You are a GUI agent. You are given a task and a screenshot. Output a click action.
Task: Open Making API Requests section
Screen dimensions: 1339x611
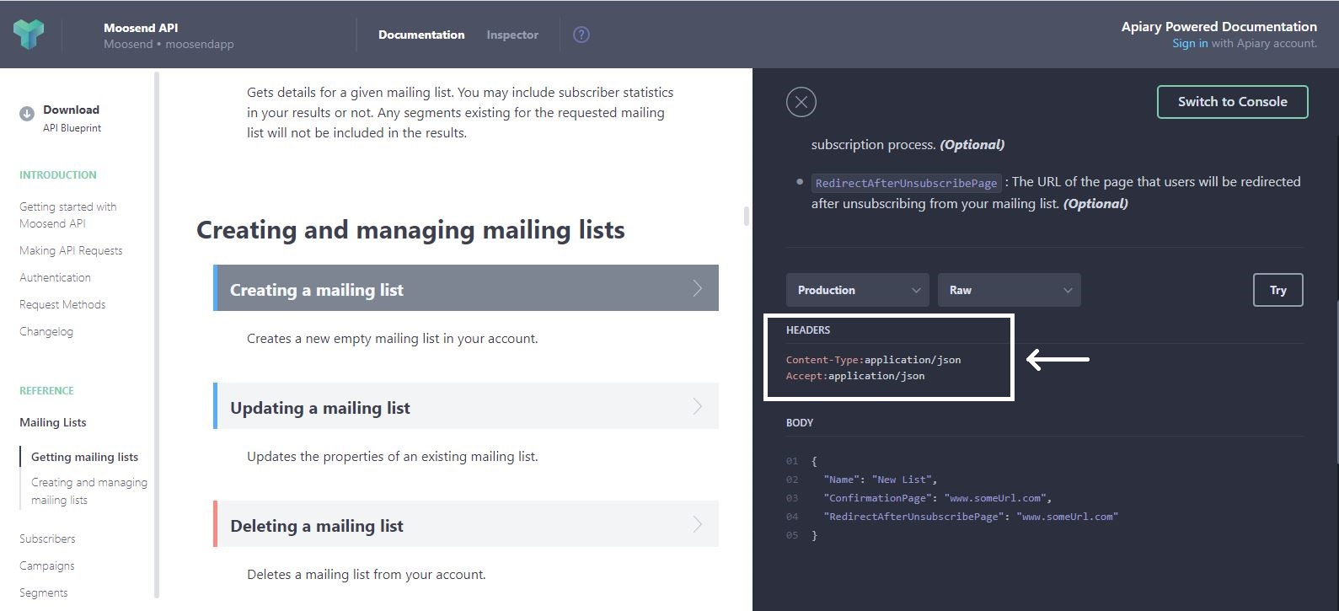[x=71, y=250]
